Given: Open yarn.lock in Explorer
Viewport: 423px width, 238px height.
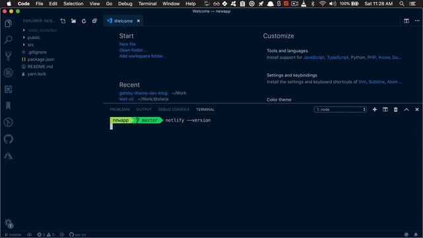Looking at the screenshot, I should point(36,74).
